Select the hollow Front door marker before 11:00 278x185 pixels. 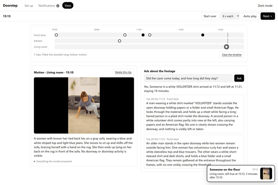point(125,35)
